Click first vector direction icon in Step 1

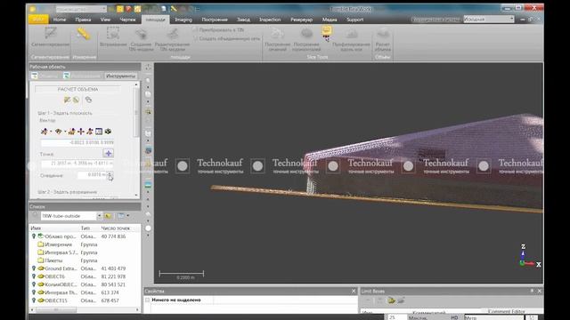point(45,132)
